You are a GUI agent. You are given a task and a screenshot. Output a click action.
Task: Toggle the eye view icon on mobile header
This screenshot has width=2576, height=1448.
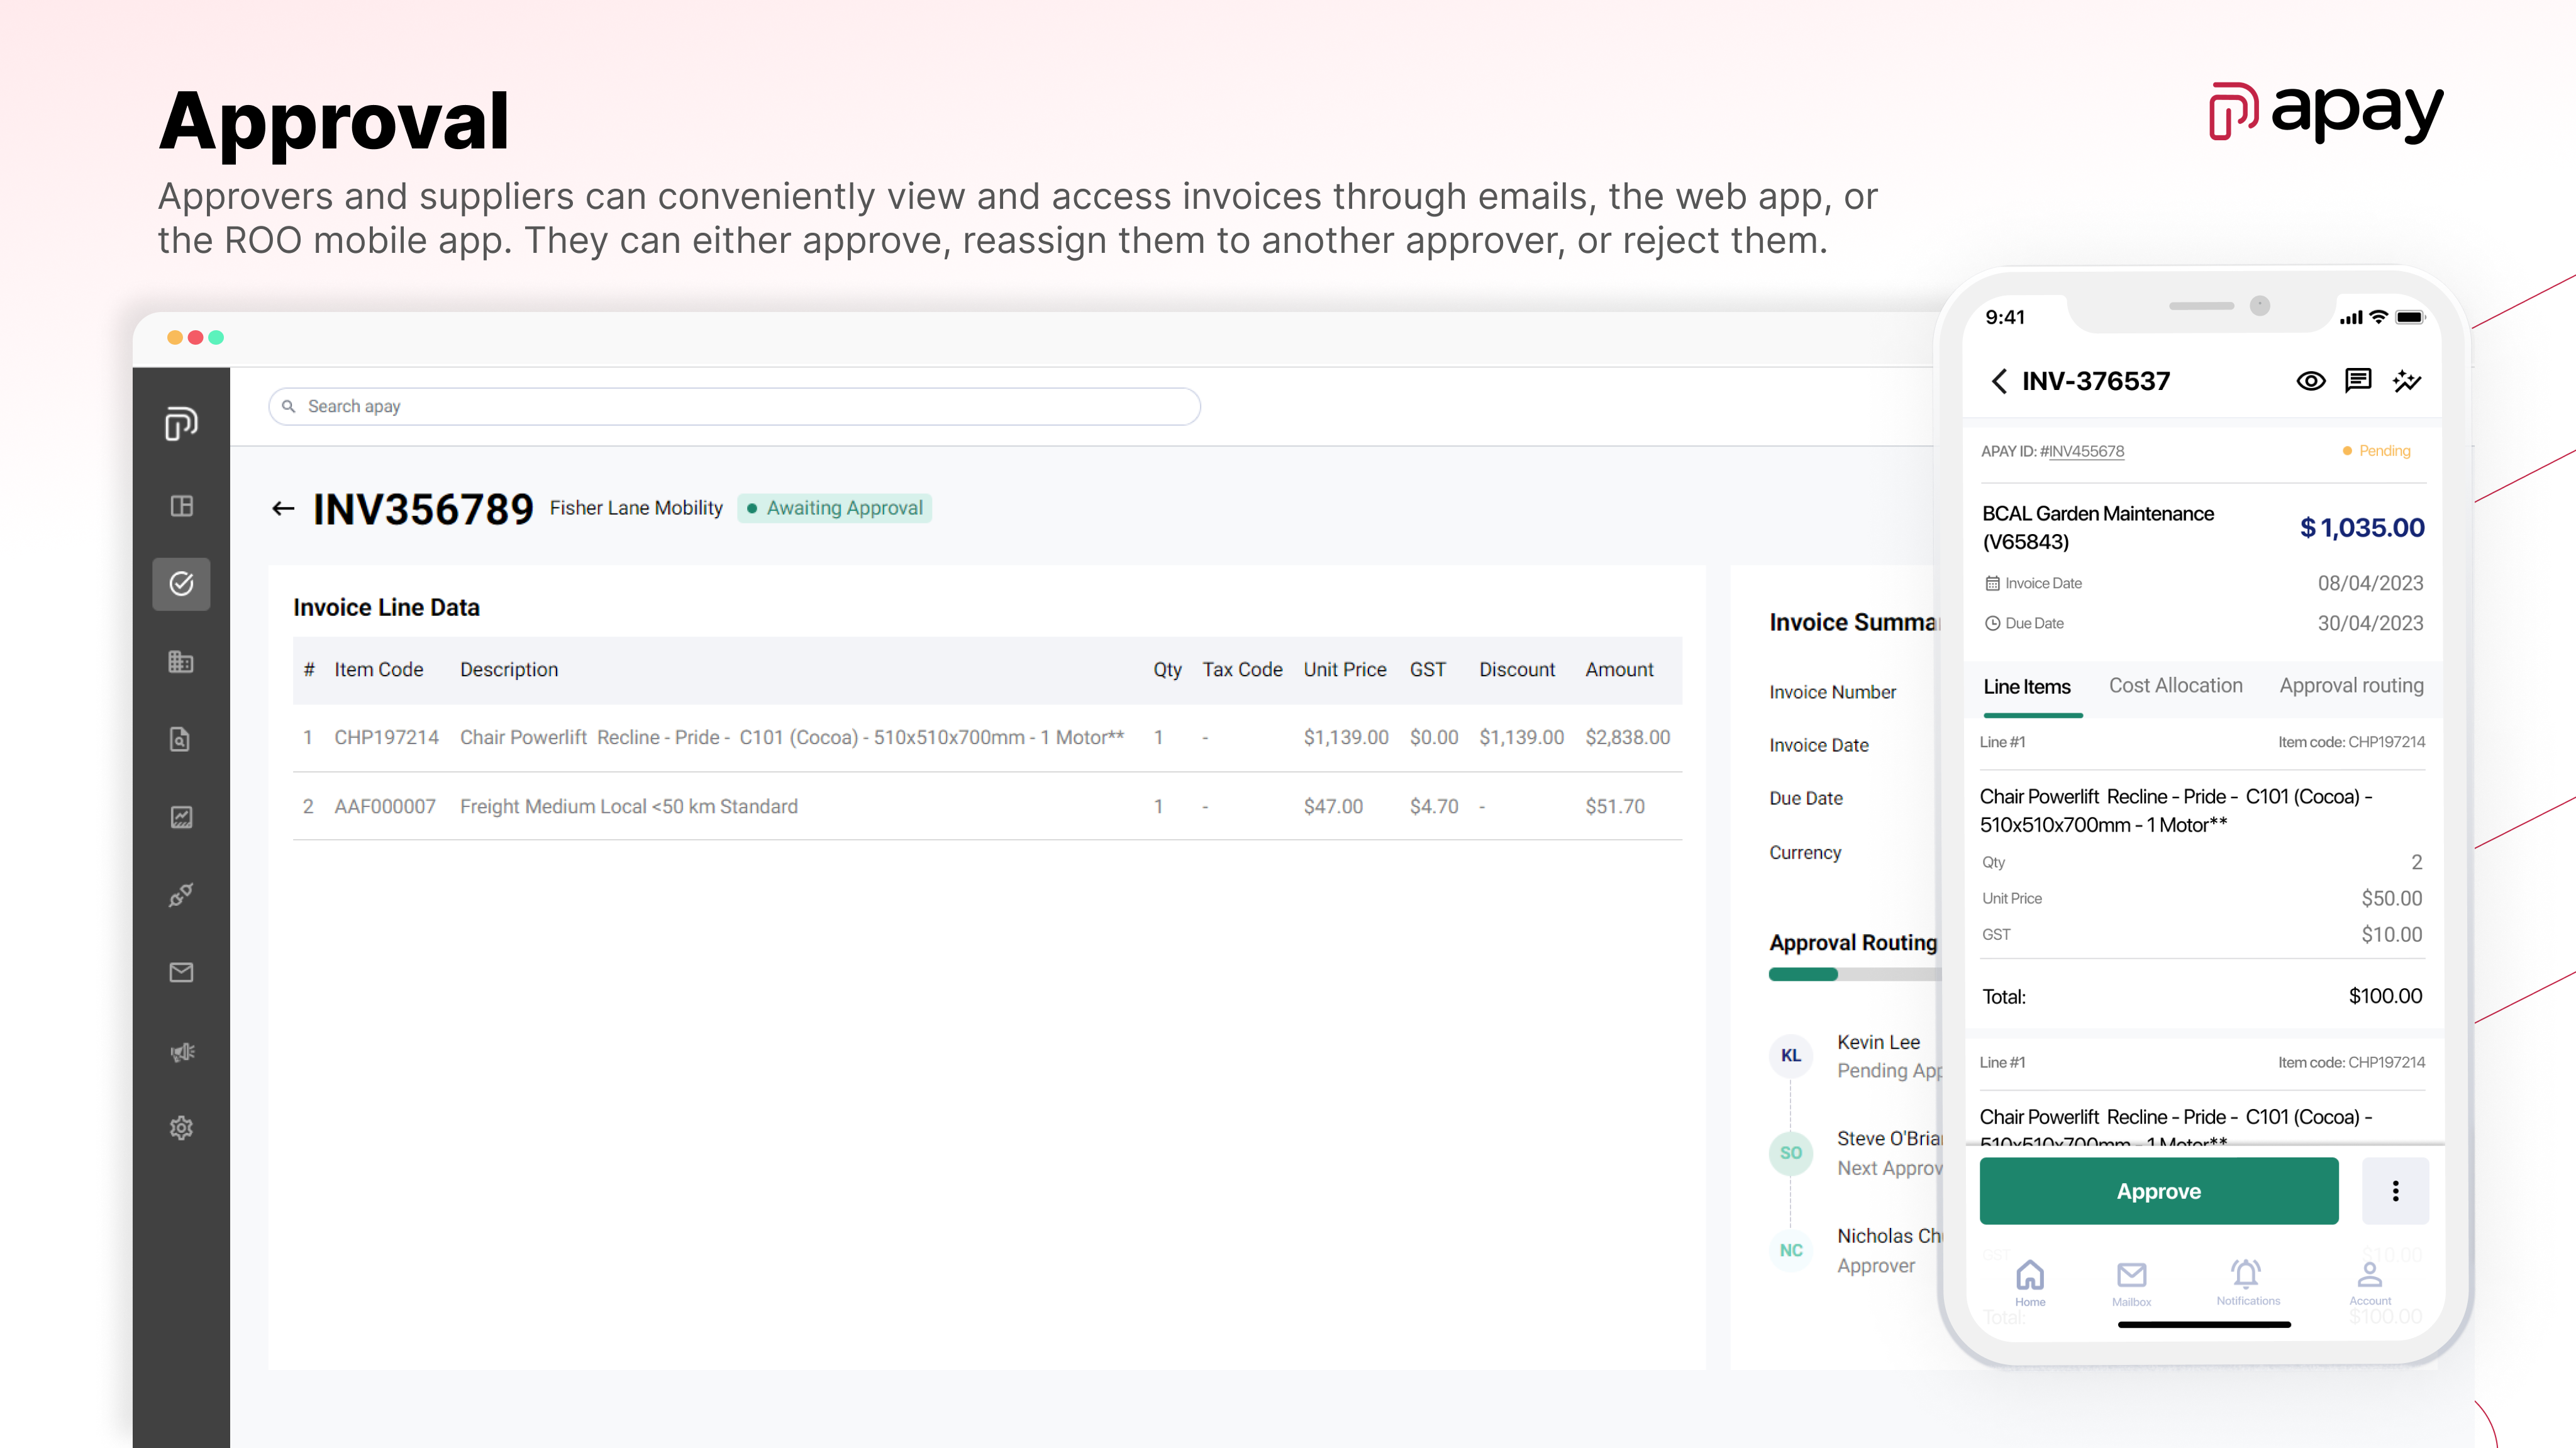2310,381
